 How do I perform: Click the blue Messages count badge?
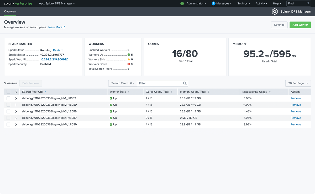click(213, 3)
